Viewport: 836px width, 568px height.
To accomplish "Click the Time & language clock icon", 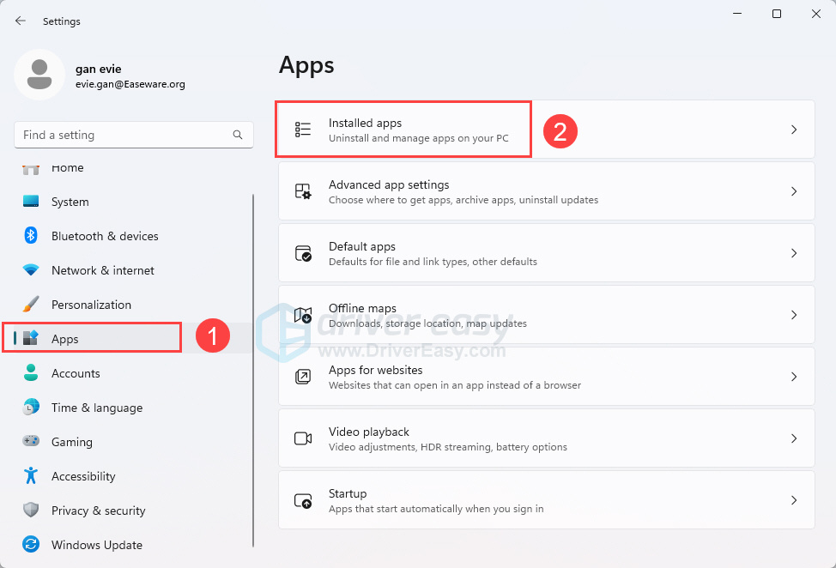I will [x=31, y=408].
